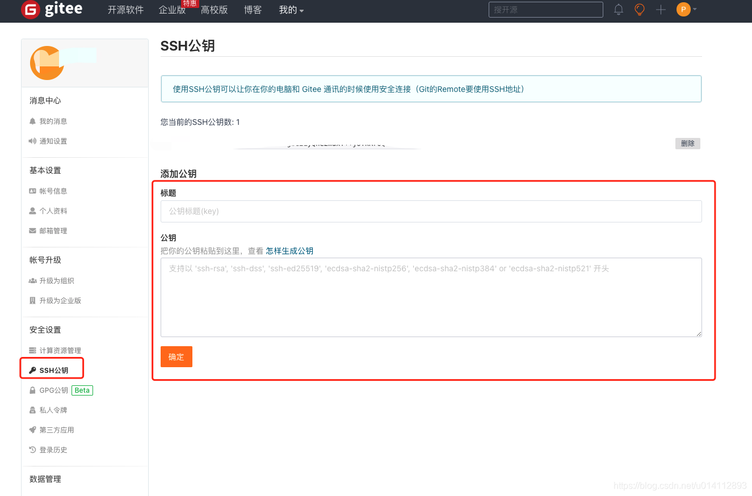Click the speaker icon beside 通知设置
The height and width of the screenshot is (496, 752).
click(32, 141)
